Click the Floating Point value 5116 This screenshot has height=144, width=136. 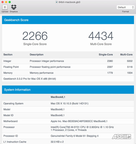(130, 67)
